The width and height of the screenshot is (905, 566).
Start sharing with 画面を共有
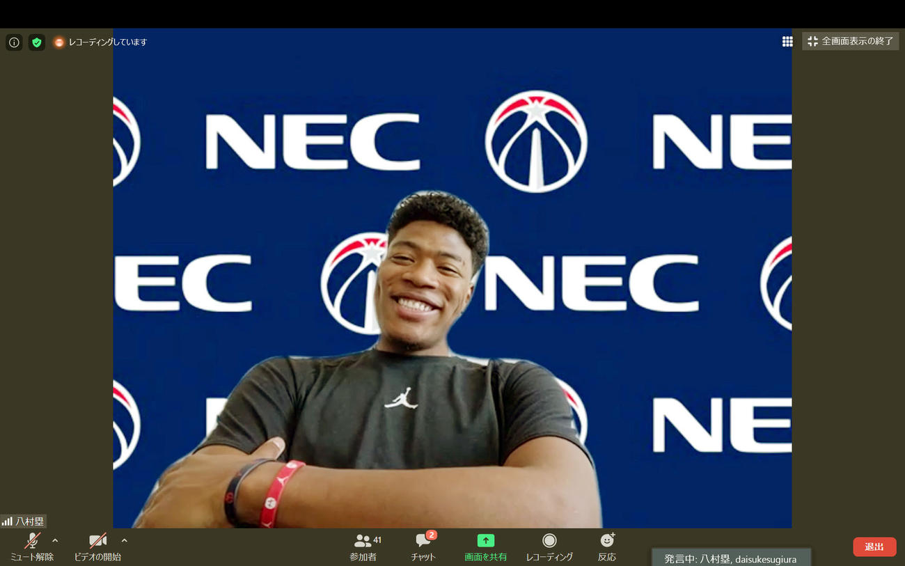485,547
